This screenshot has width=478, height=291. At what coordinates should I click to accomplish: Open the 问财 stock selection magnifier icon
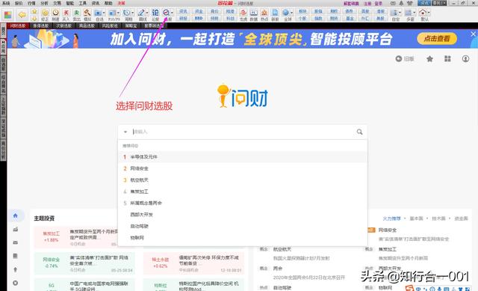[166, 13]
